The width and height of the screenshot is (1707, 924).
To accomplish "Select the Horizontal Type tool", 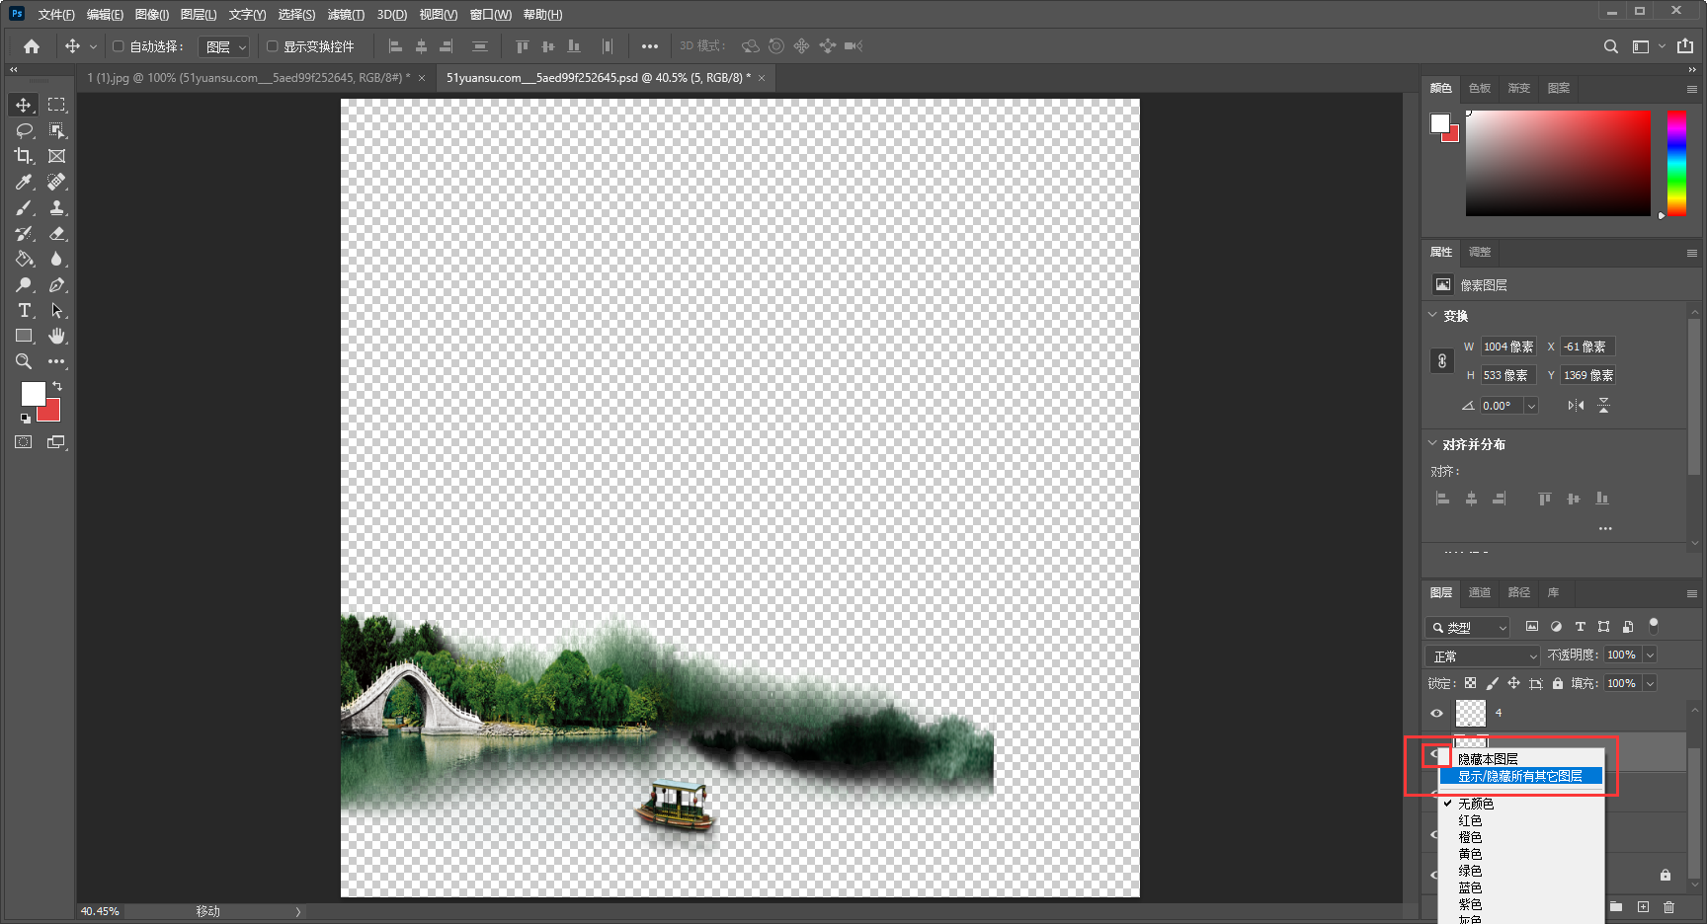I will 24,310.
